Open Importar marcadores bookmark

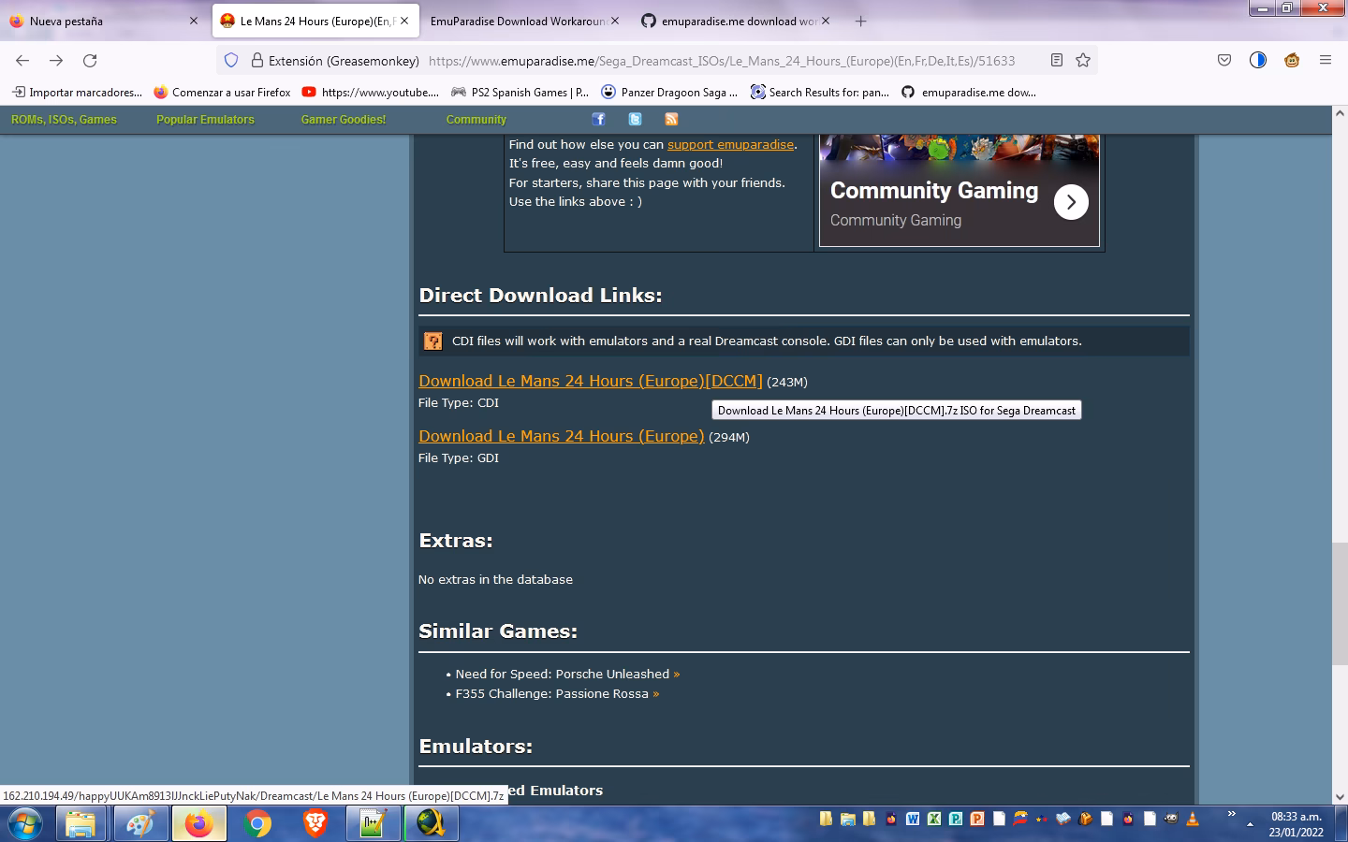point(77,92)
